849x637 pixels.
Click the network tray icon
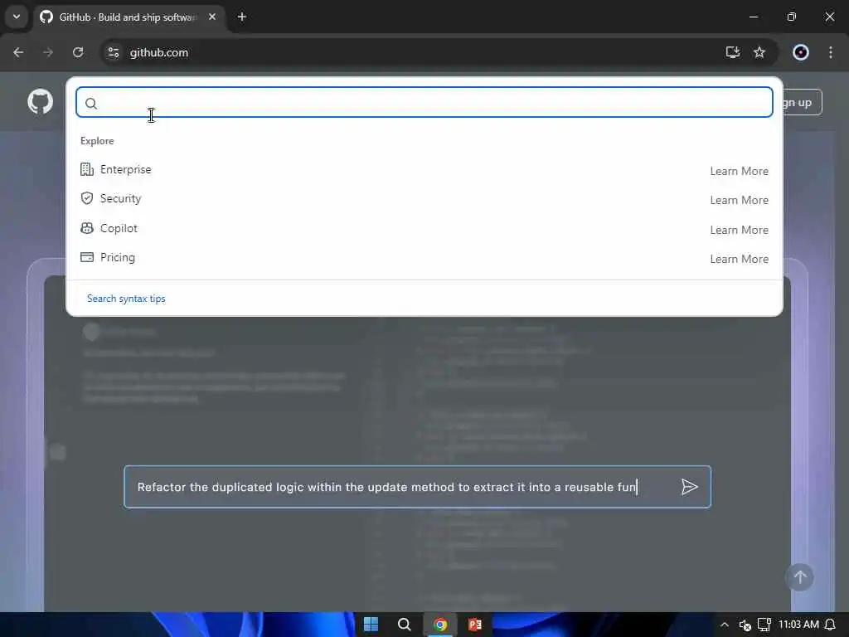click(x=764, y=625)
